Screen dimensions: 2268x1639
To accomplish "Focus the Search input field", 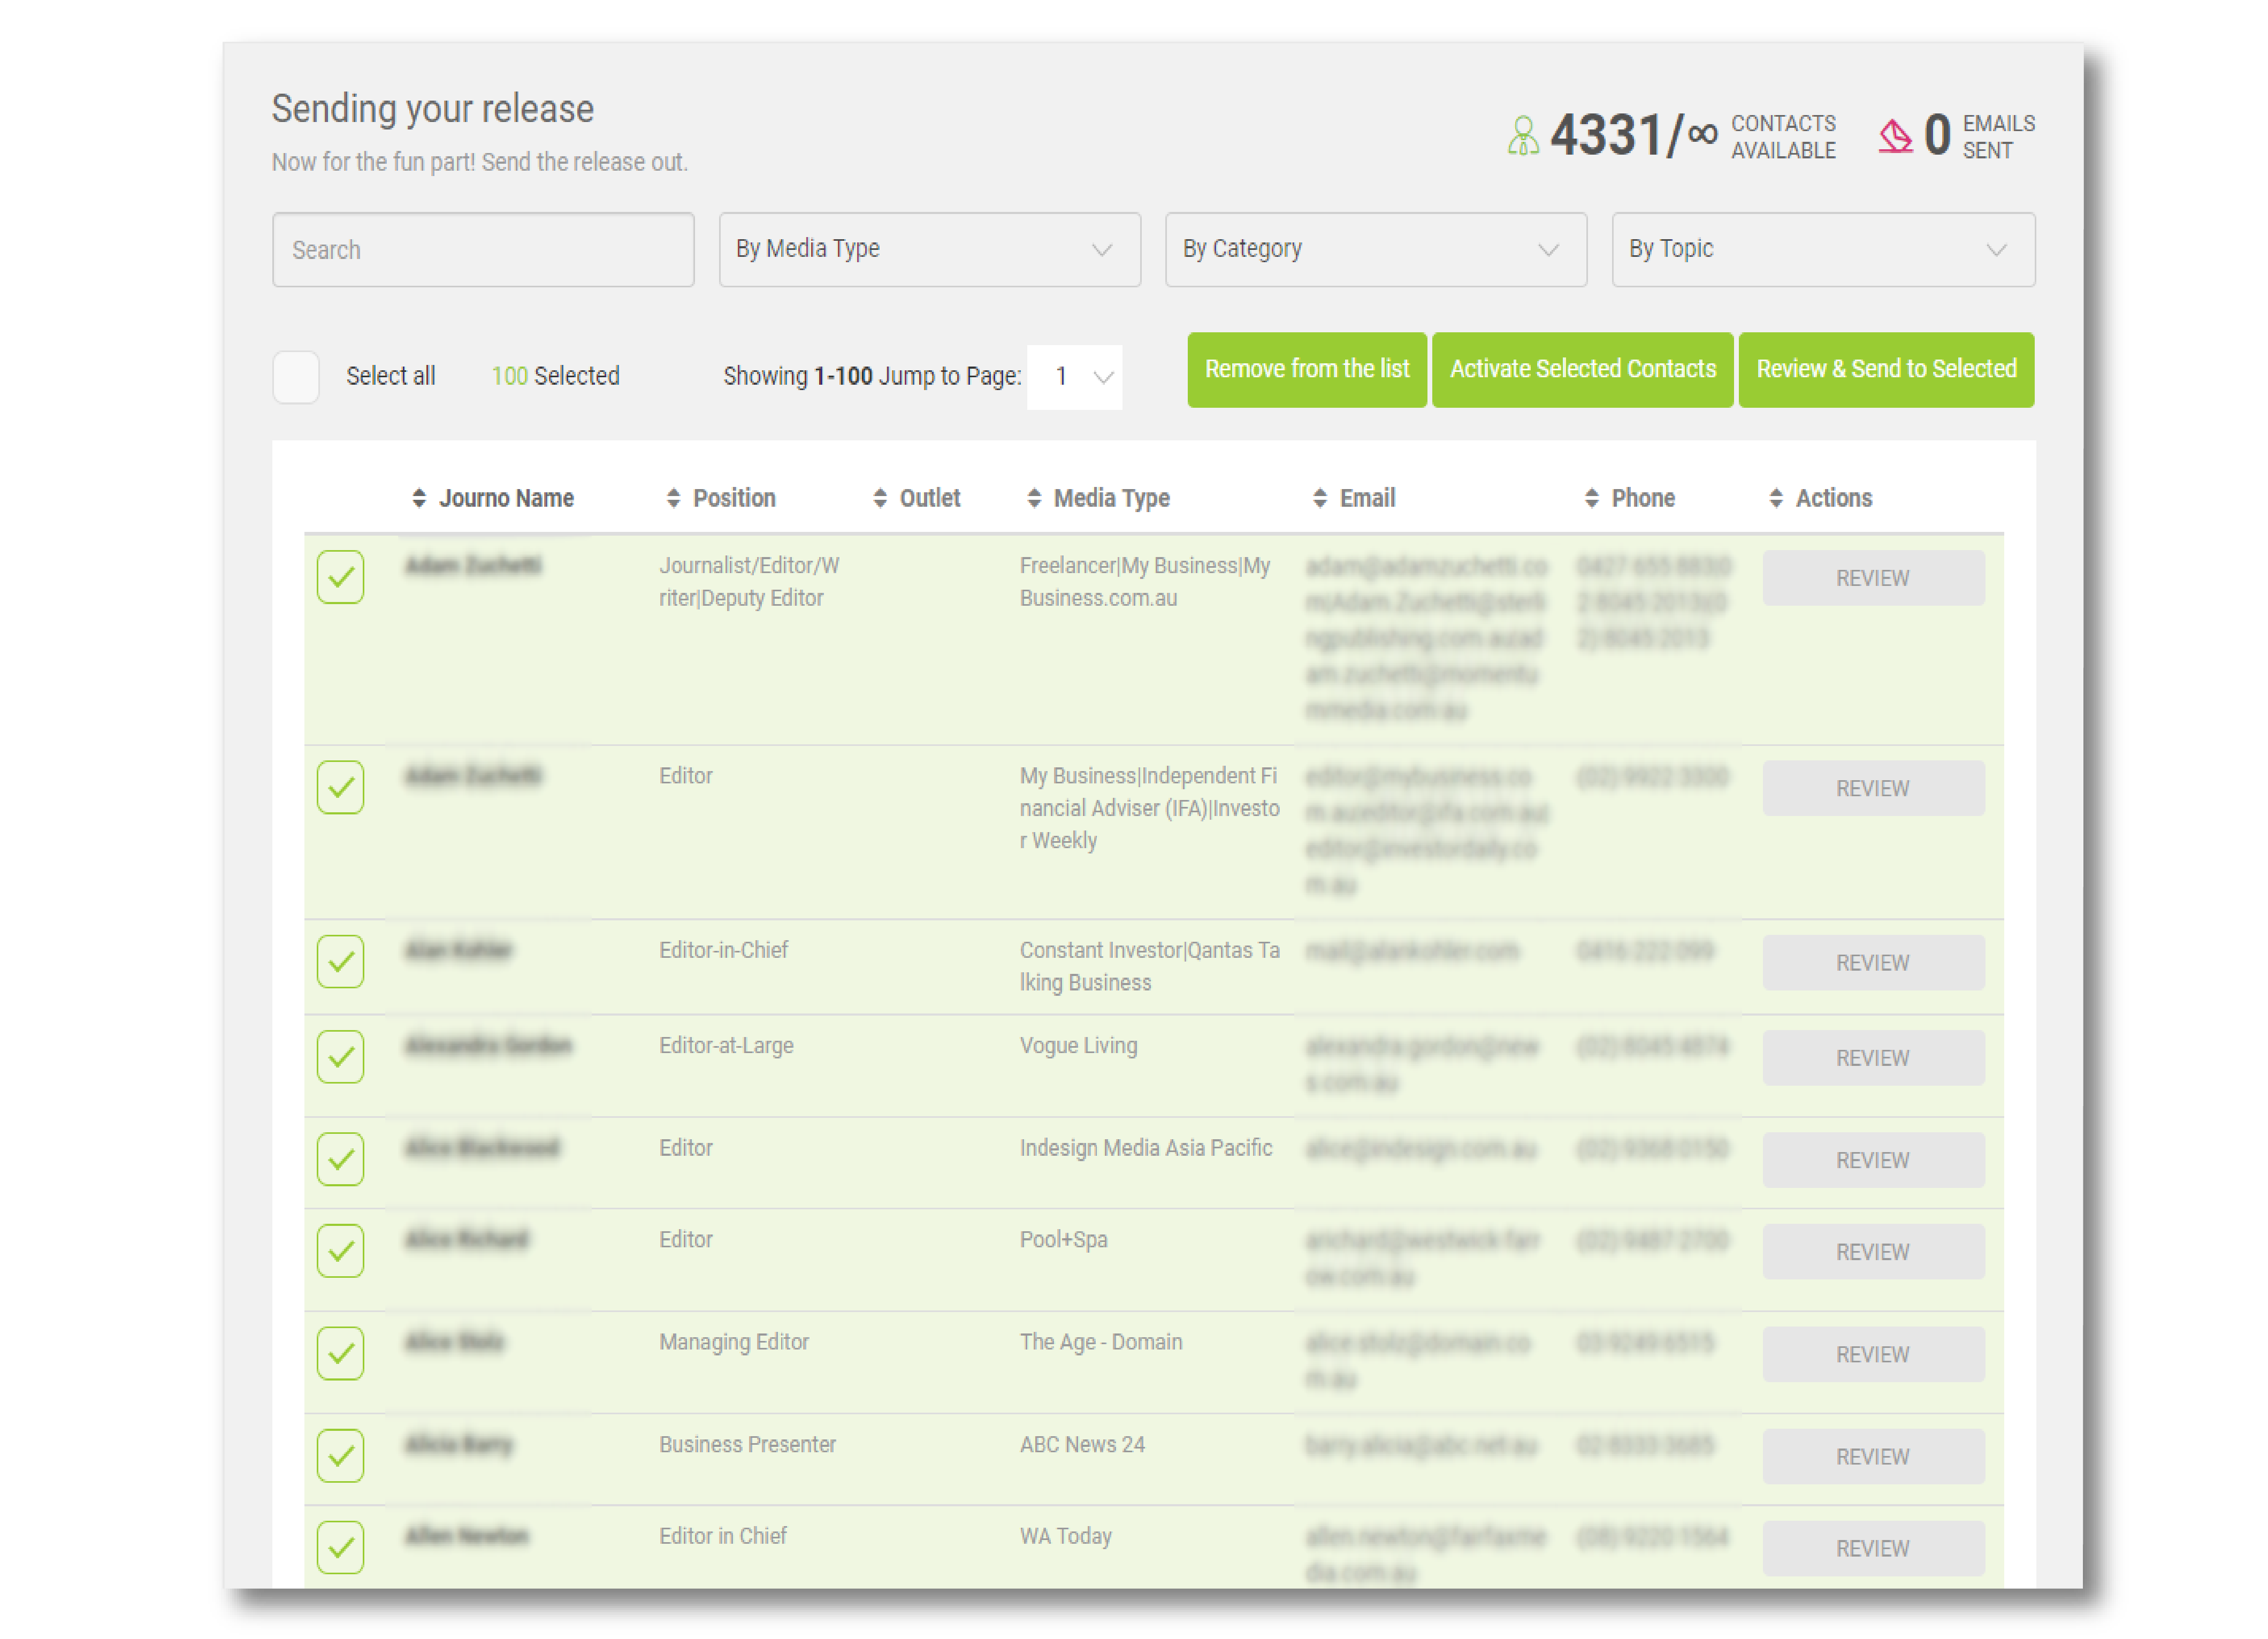I will (483, 250).
